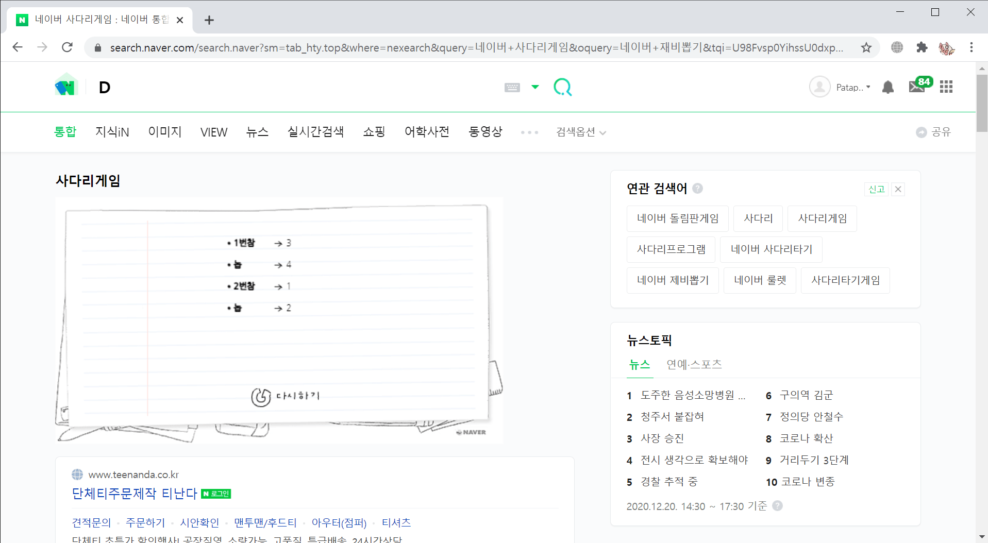Switch to the 지식iN tab
988x543 pixels.
112,132
